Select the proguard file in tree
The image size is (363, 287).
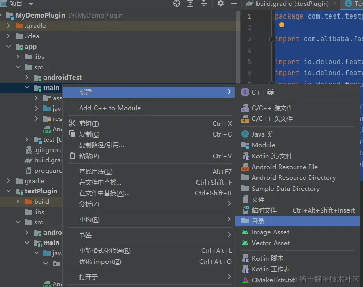[48, 171]
